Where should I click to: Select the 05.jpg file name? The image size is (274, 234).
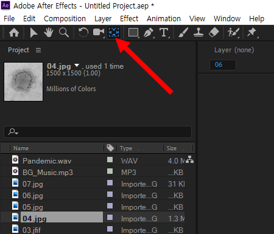pyautogui.click(x=33, y=207)
